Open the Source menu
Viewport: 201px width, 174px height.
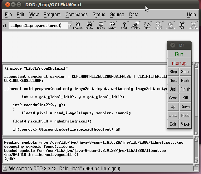pyautogui.click(x=117, y=14)
